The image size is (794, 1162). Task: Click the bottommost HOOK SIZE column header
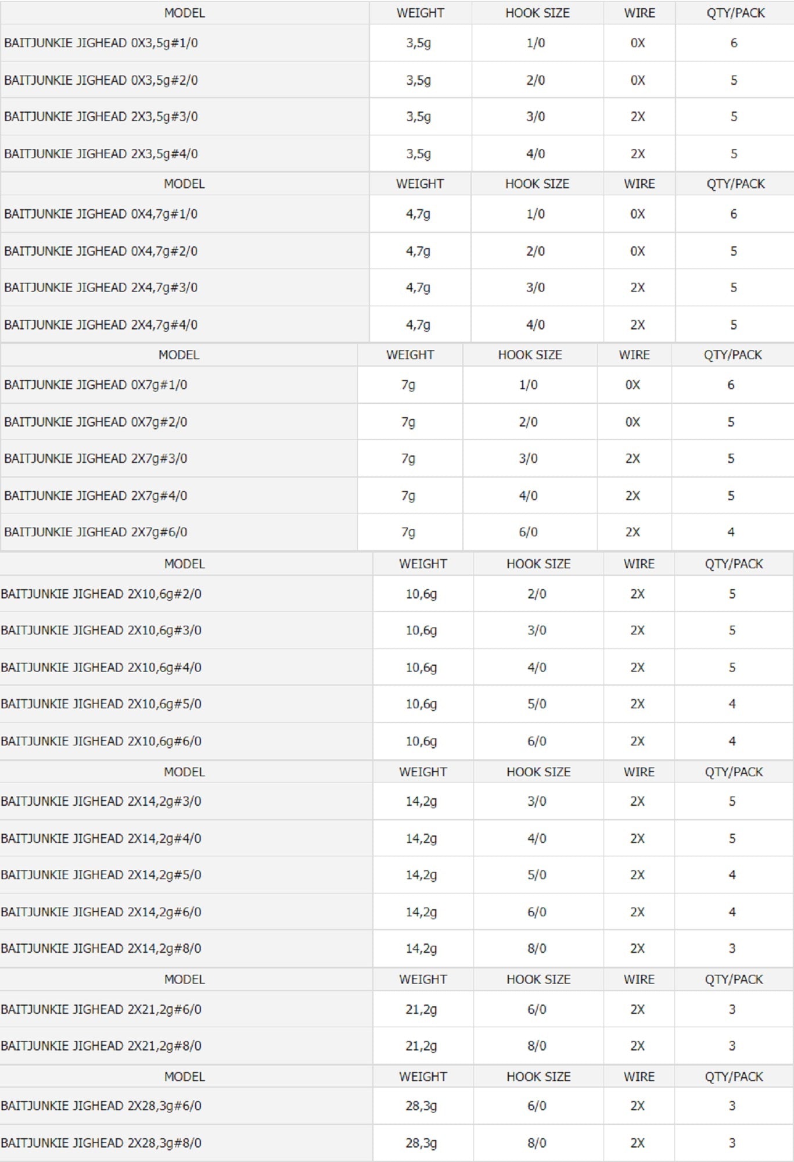pyautogui.click(x=538, y=1077)
